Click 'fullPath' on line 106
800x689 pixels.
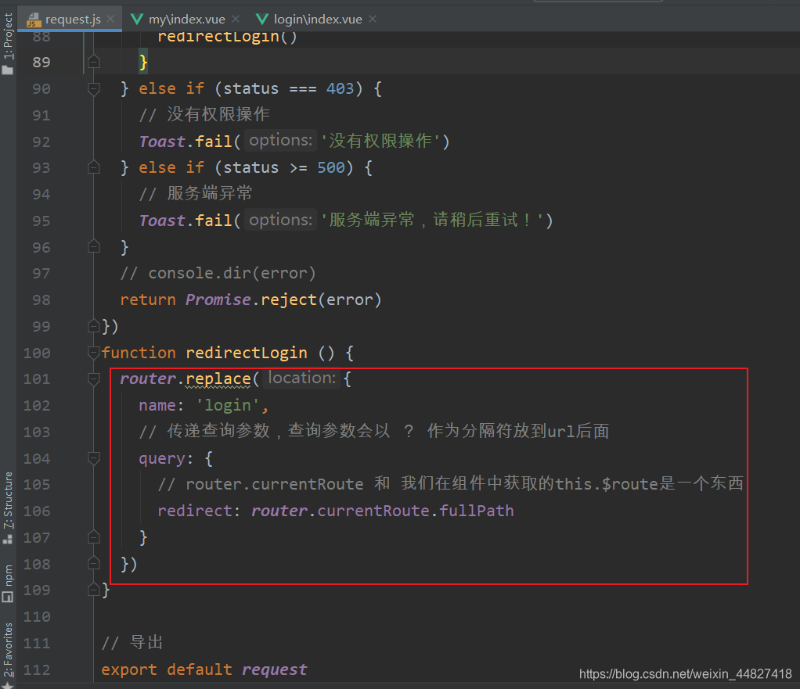pos(477,511)
